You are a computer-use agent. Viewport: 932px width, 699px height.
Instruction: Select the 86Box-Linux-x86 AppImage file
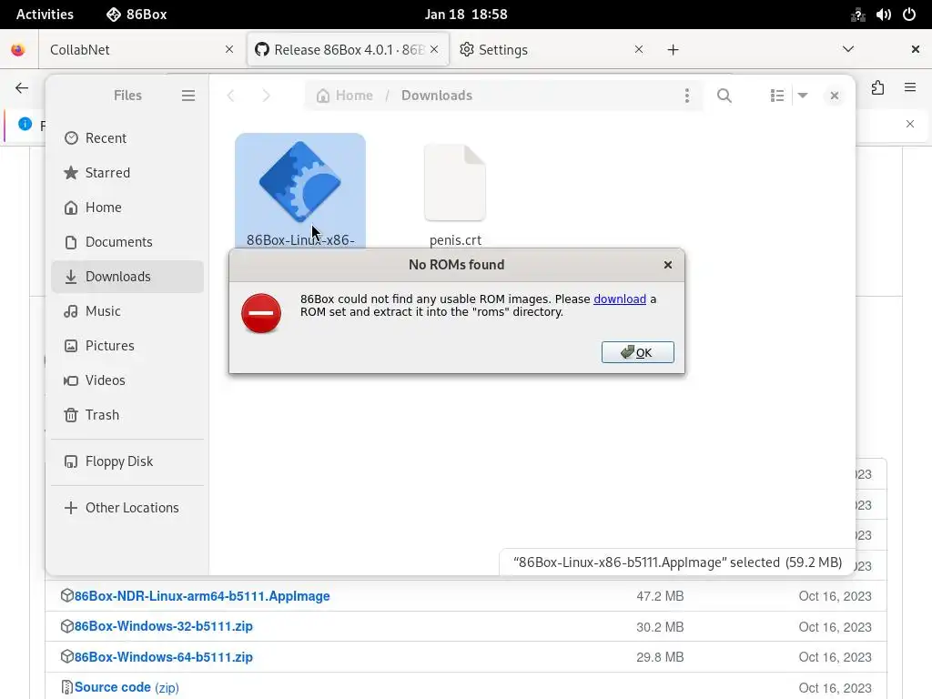coord(300,190)
